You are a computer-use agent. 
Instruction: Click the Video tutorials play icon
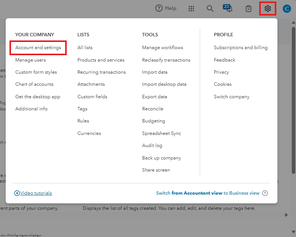click(x=17, y=193)
